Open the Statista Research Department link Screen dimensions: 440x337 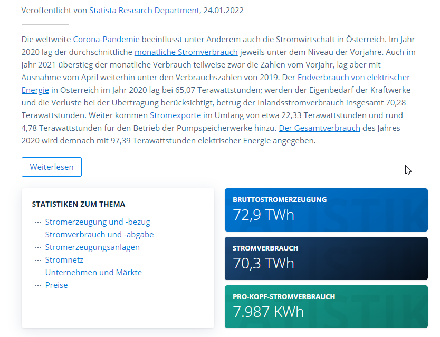coord(144,11)
